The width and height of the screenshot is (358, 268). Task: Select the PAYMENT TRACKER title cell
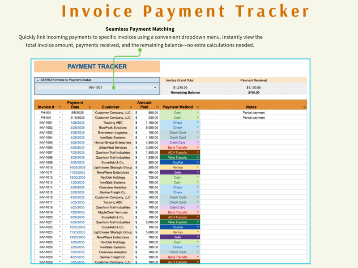[x=97, y=67]
